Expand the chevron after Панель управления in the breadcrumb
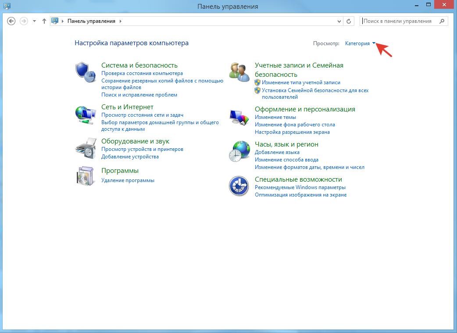The width and height of the screenshot is (457, 333). tap(120, 21)
